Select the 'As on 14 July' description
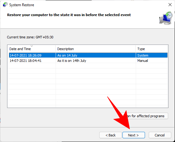Image resolution: width=175 pixels, height=142 pixels. point(67,55)
